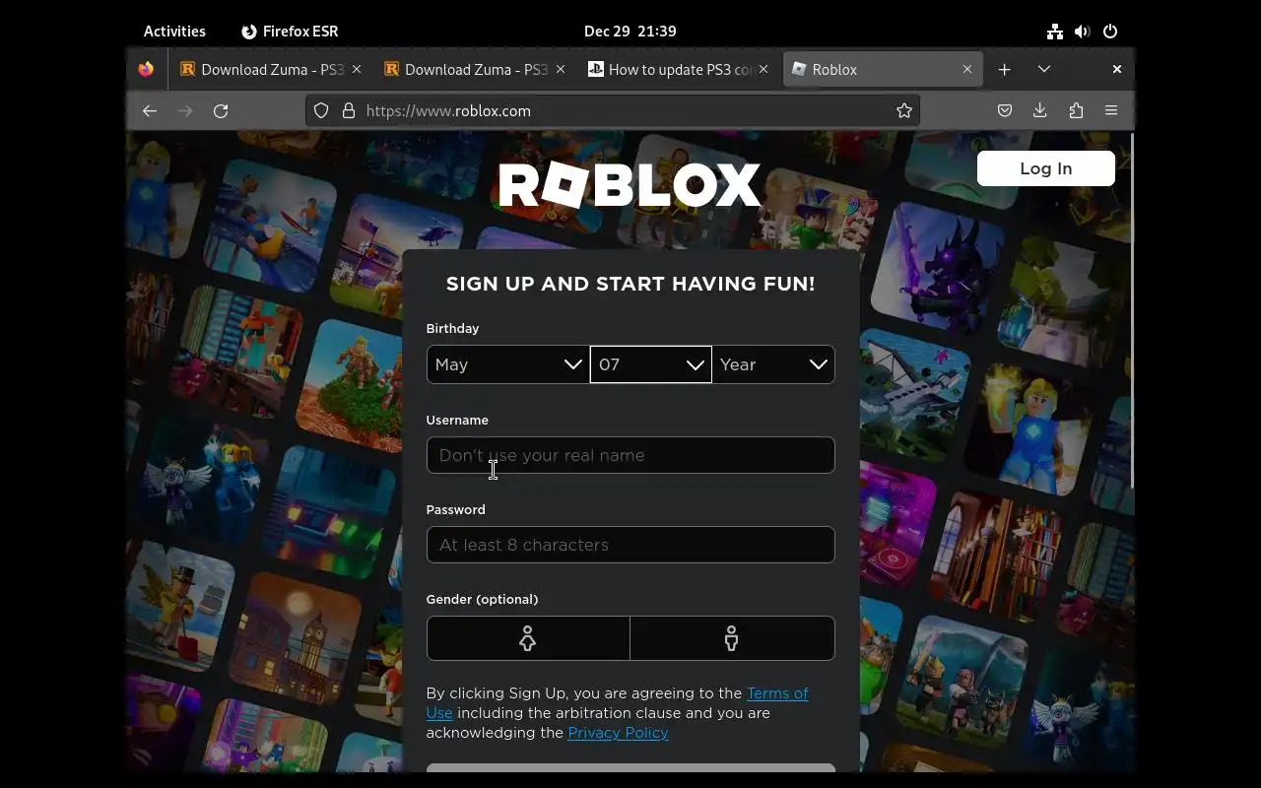Focus the Password input field
The width and height of the screenshot is (1261, 788).
click(630, 545)
